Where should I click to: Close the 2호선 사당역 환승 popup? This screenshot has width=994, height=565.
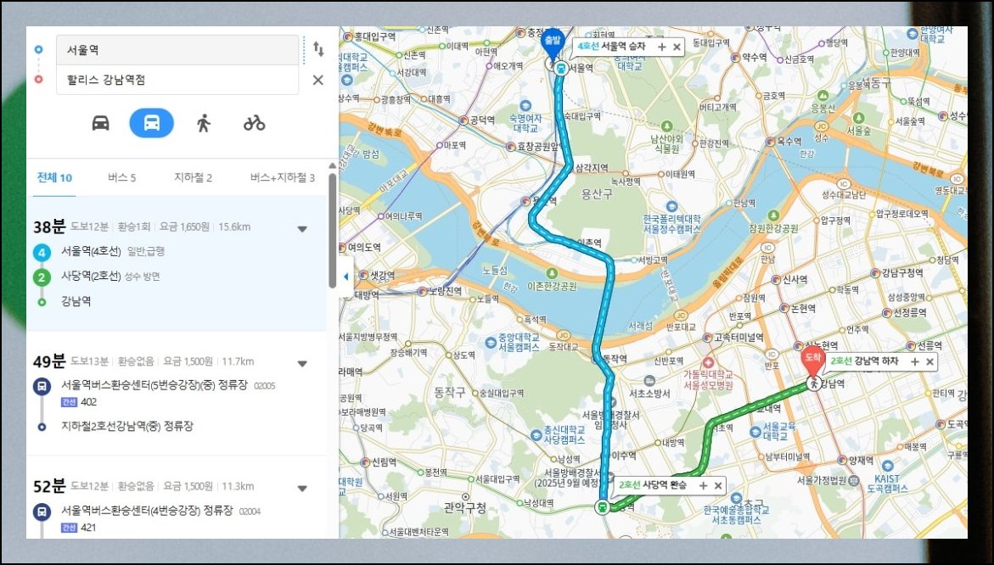[718, 486]
